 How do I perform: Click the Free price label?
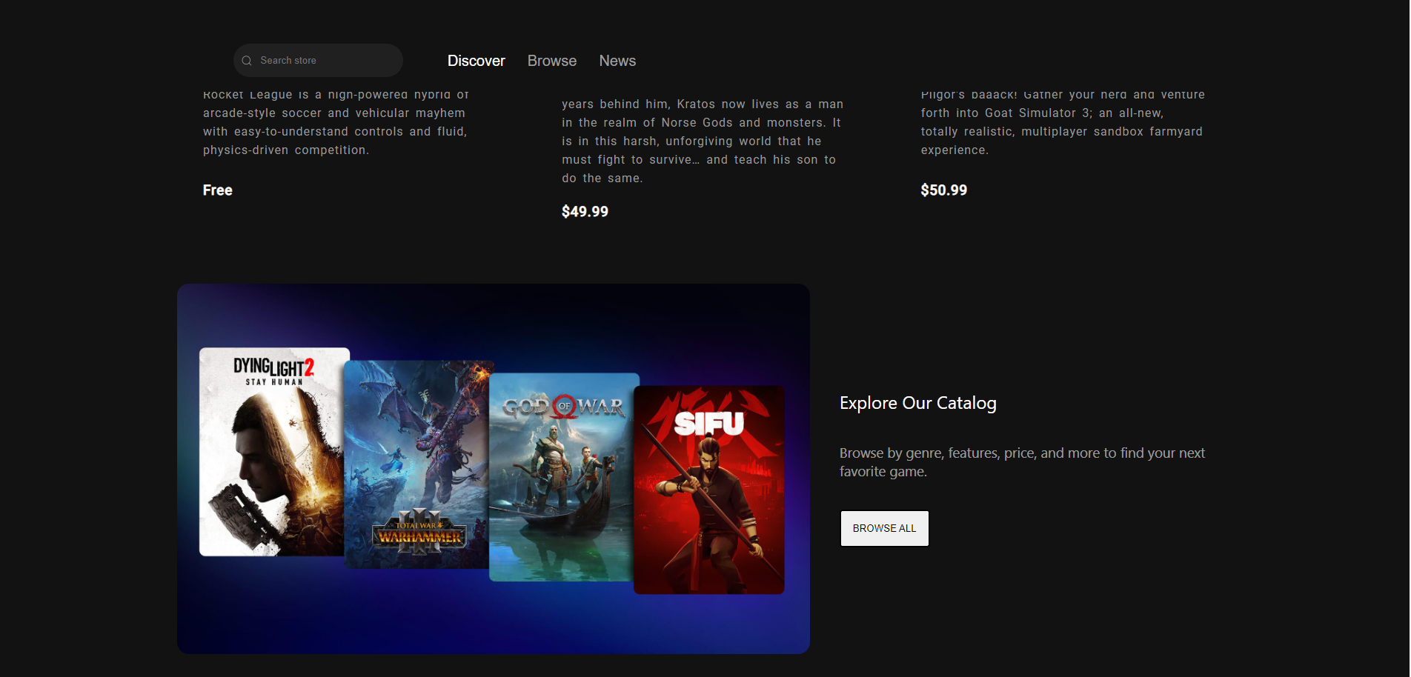click(x=218, y=190)
